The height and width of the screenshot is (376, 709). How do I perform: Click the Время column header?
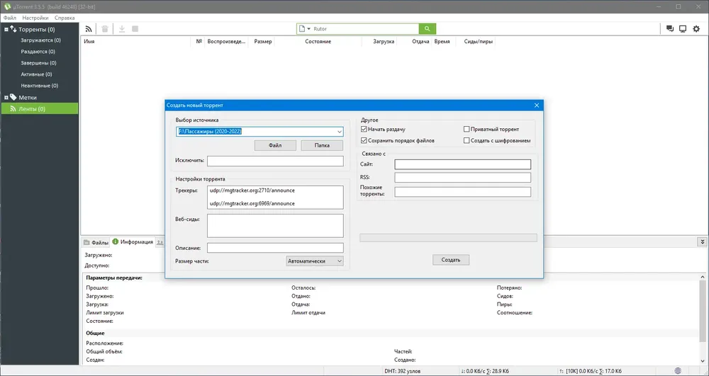444,42
